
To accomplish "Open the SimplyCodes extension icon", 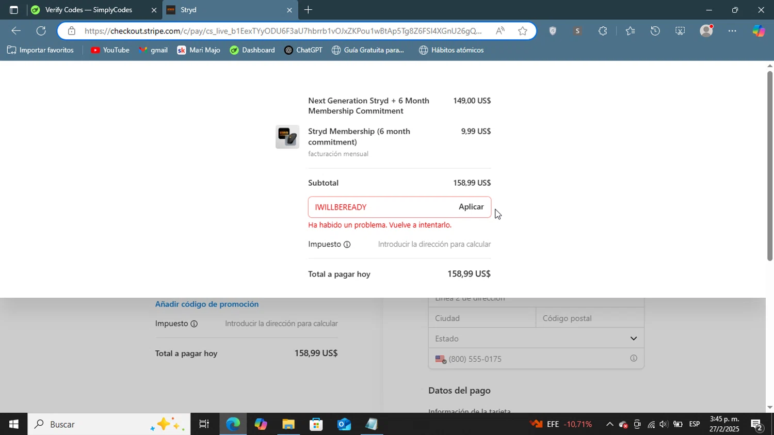I will point(577,31).
